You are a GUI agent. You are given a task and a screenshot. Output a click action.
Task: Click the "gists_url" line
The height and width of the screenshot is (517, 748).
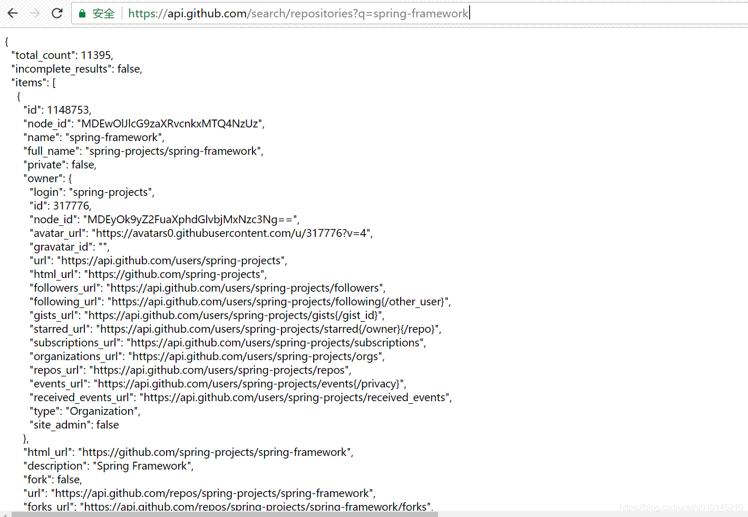(x=207, y=315)
